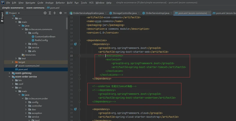This screenshot has height=121, width=236.
Task: Click the Expand All icon in Project panel
Action: click(x=50, y=13)
